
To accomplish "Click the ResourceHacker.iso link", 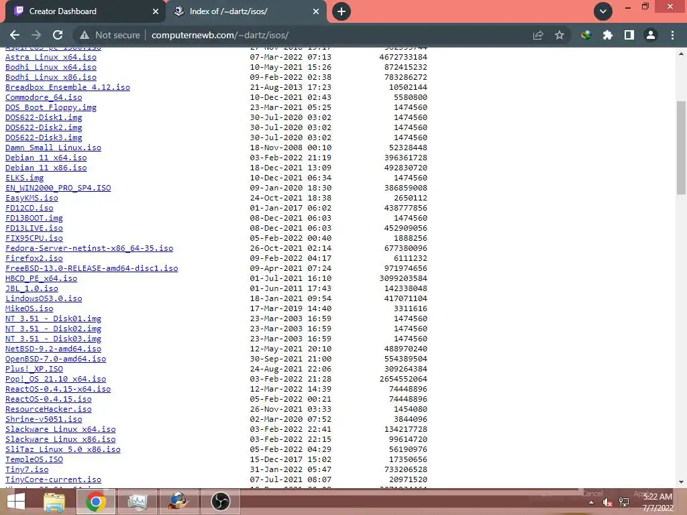I will point(48,410).
